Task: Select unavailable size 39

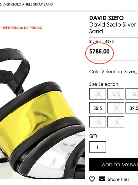Action: [116, 108]
